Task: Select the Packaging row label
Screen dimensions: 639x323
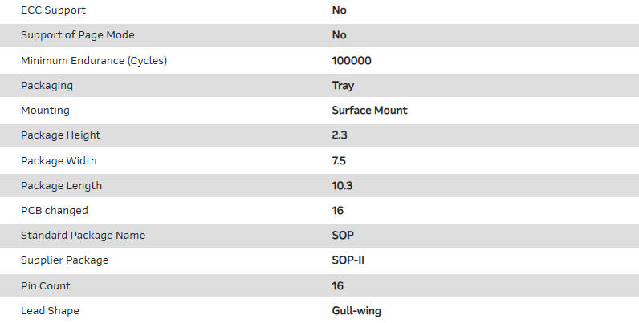Action: (47, 85)
